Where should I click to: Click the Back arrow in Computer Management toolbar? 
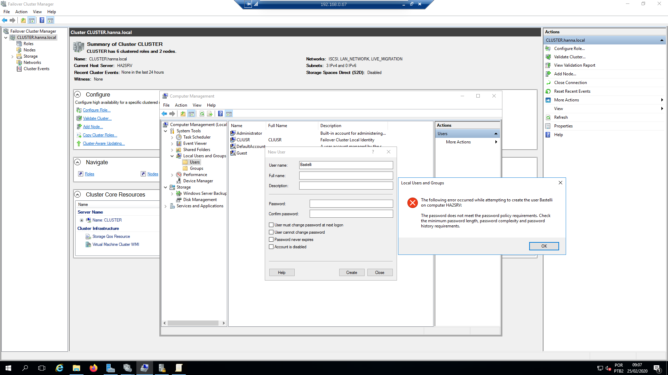pos(164,114)
